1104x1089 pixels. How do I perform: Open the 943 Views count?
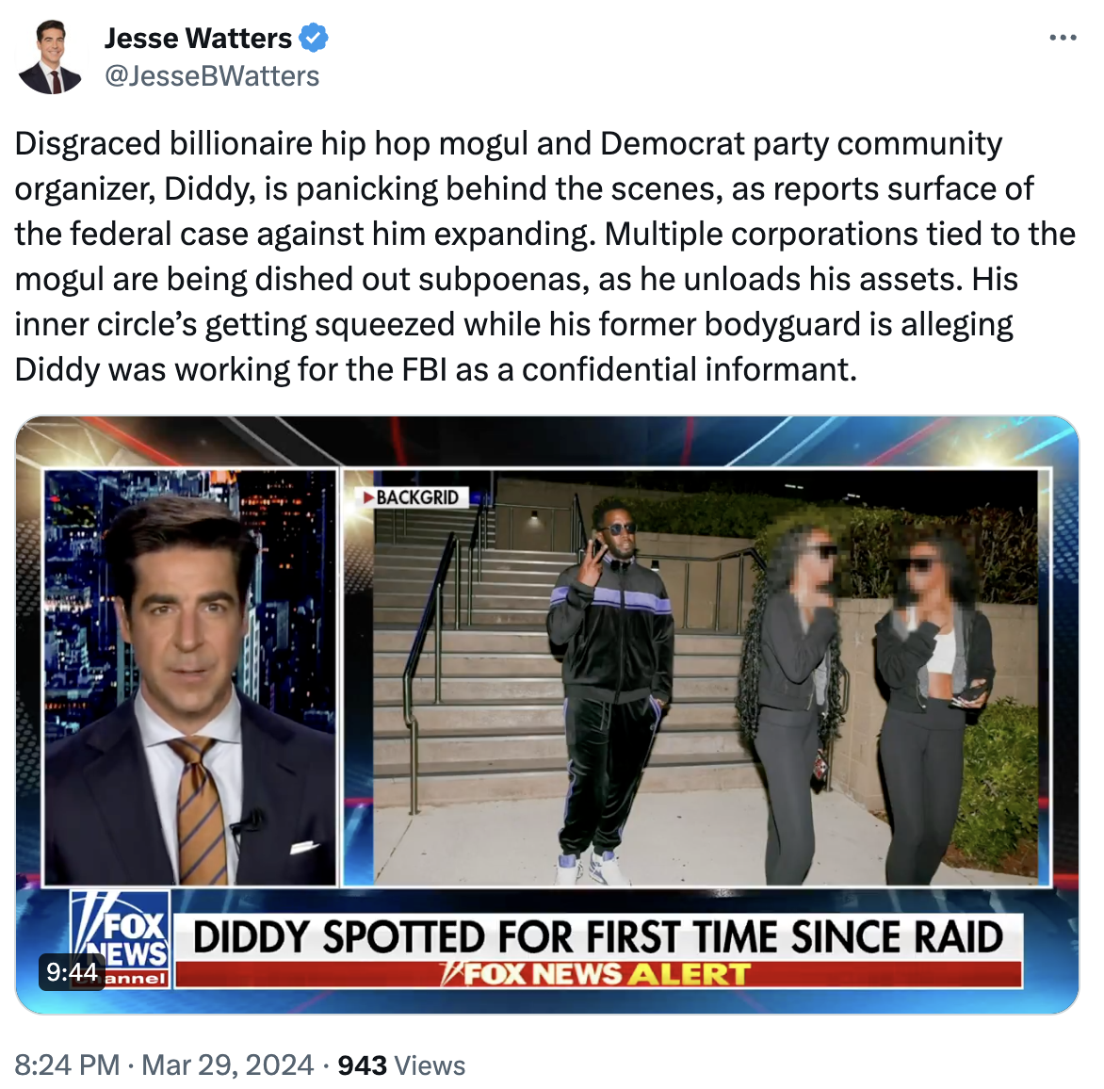tap(401, 1065)
